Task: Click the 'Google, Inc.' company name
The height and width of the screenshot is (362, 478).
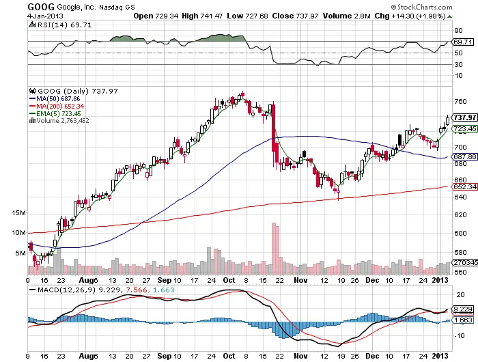Action: click(76, 7)
